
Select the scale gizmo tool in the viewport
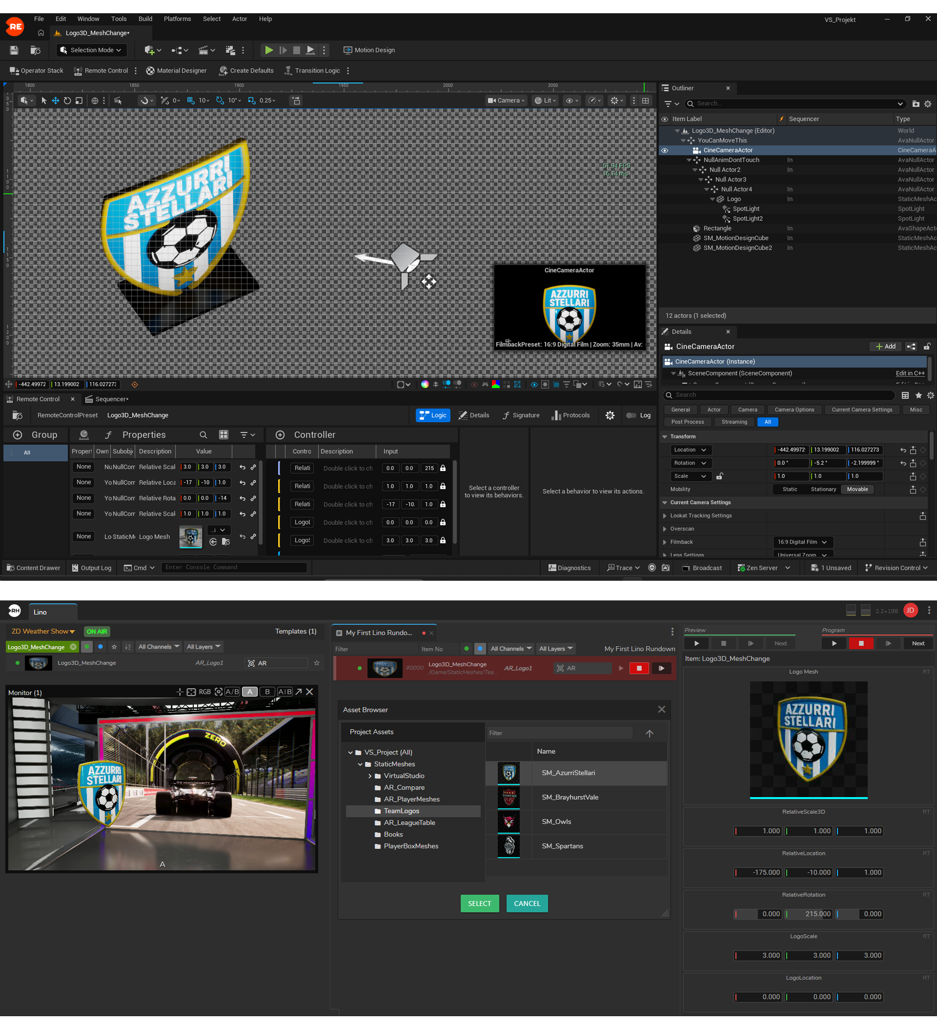tap(79, 100)
